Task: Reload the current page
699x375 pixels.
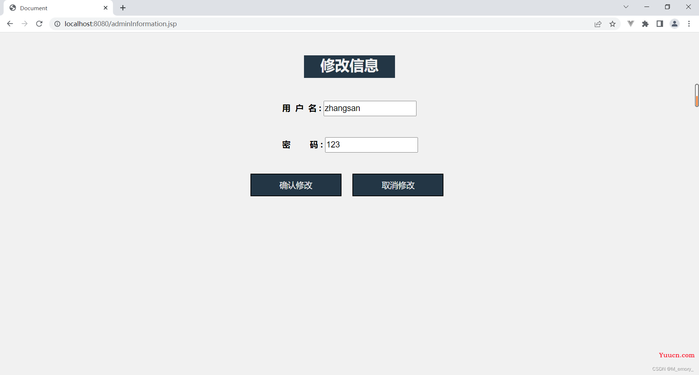Action: [39, 24]
